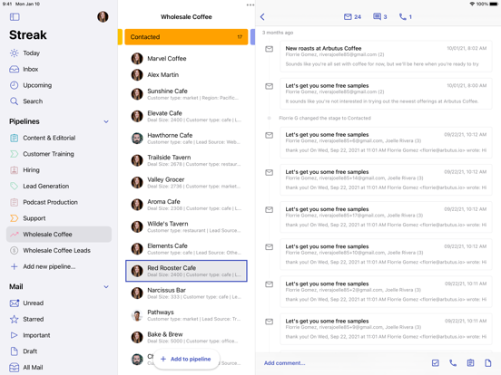Open the free samples email from riverajoelle85+10
The image size is (501, 375).
point(386,255)
